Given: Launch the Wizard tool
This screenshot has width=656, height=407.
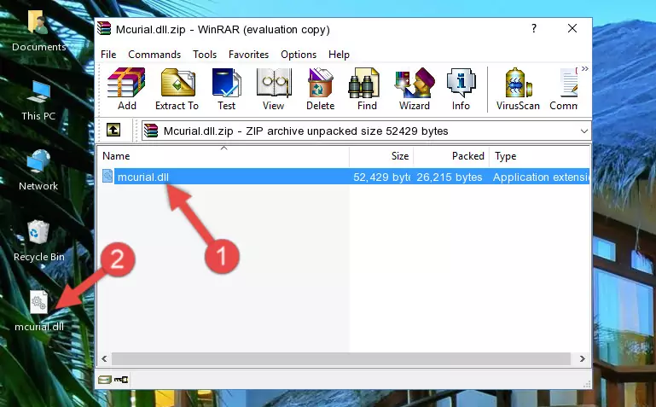Looking at the screenshot, I should [415, 89].
